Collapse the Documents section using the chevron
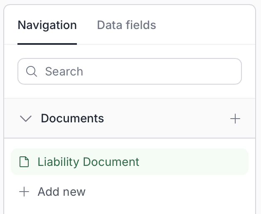This screenshot has height=214, width=261. tap(26, 119)
